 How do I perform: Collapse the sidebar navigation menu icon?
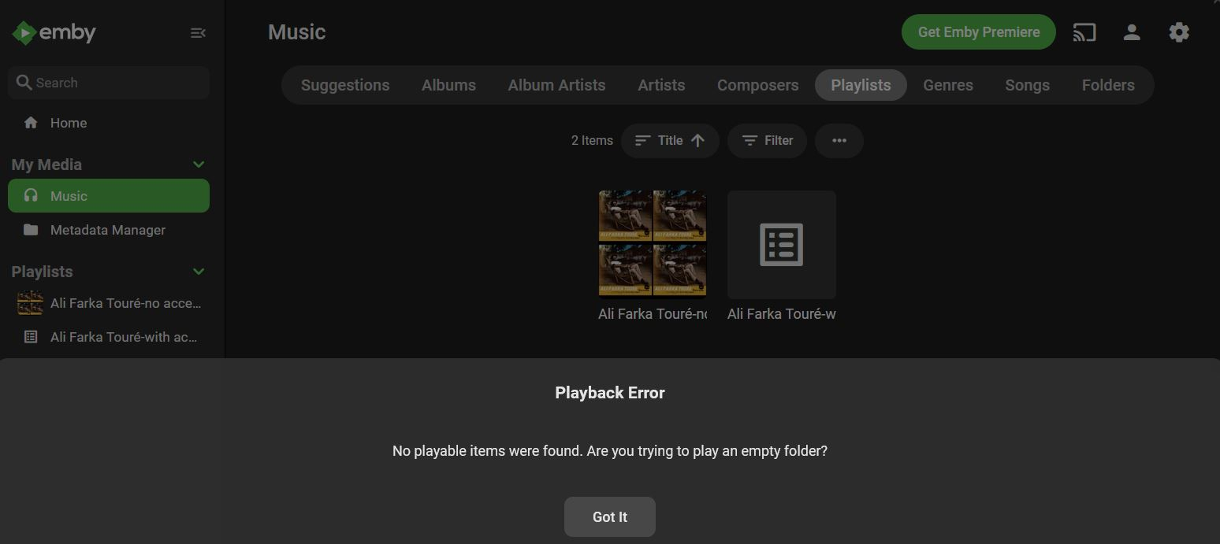pos(198,33)
